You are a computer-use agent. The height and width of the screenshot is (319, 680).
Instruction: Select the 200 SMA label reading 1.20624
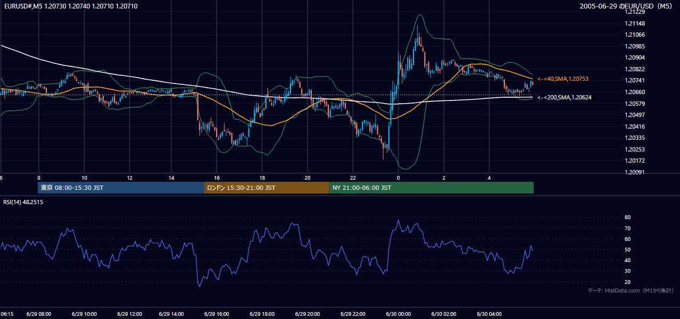(564, 97)
